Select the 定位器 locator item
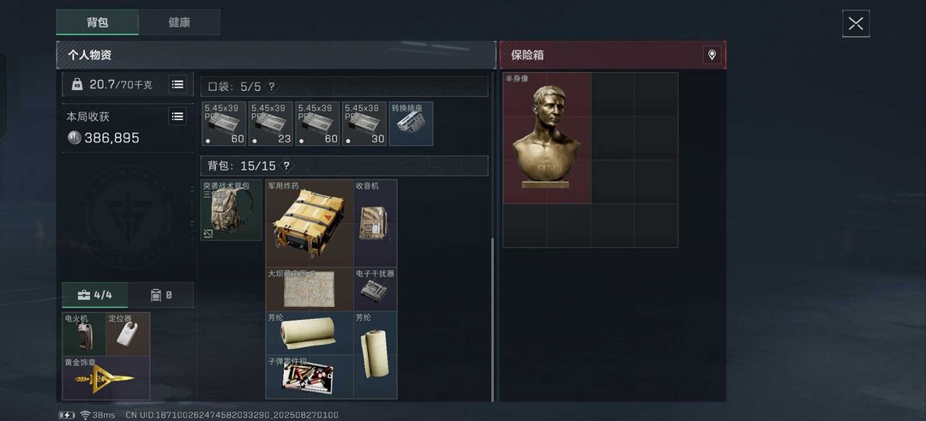The height and width of the screenshot is (421, 926). tap(128, 334)
